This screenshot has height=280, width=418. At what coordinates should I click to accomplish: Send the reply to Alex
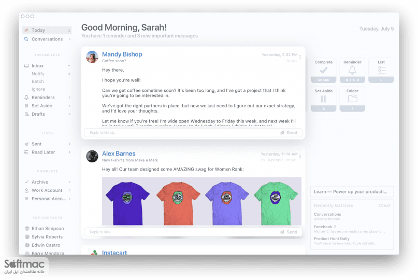pos(289,232)
